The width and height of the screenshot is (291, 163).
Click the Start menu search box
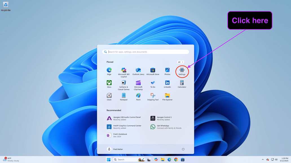(x=145, y=52)
